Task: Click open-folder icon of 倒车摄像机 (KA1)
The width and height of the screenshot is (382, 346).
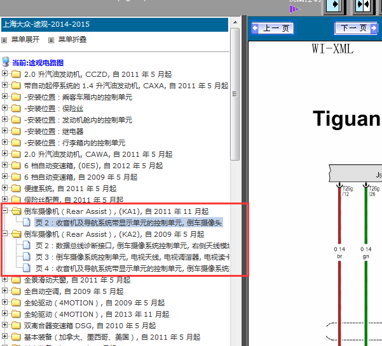Action: point(17,211)
